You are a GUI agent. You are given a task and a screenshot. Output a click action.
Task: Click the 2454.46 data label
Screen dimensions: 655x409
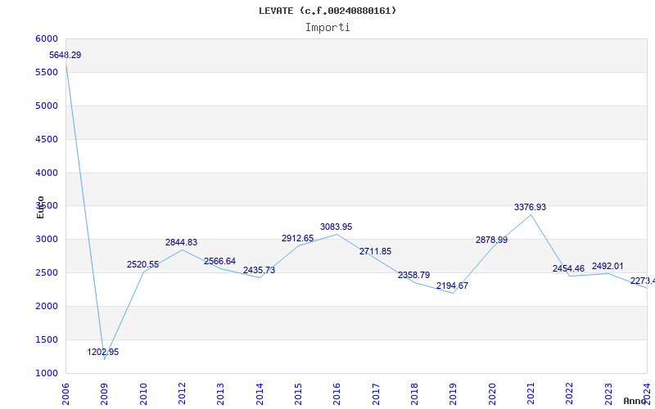click(568, 269)
